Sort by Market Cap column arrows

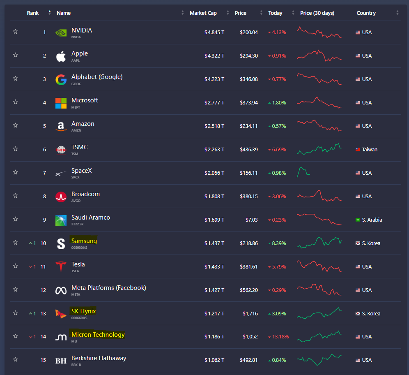(x=228, y=13)
